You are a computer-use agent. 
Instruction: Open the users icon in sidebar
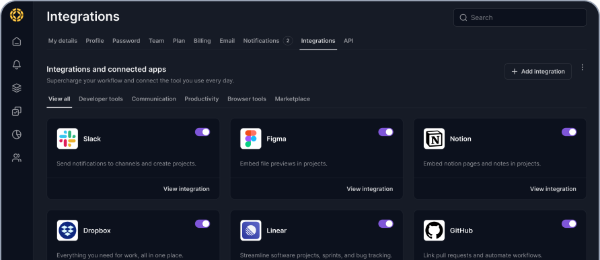point(16,158)
